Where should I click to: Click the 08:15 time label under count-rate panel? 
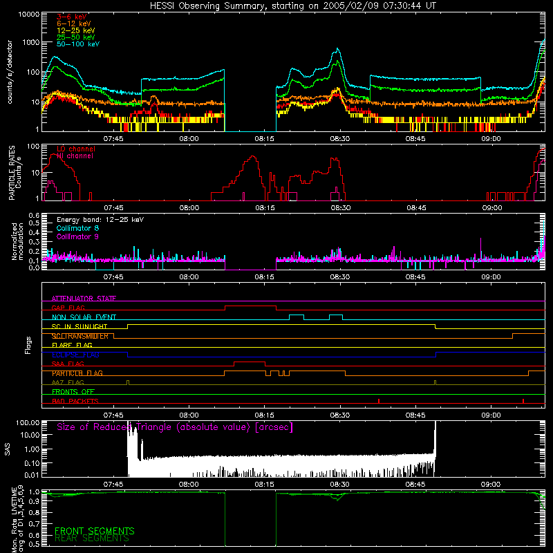[265, 139]
